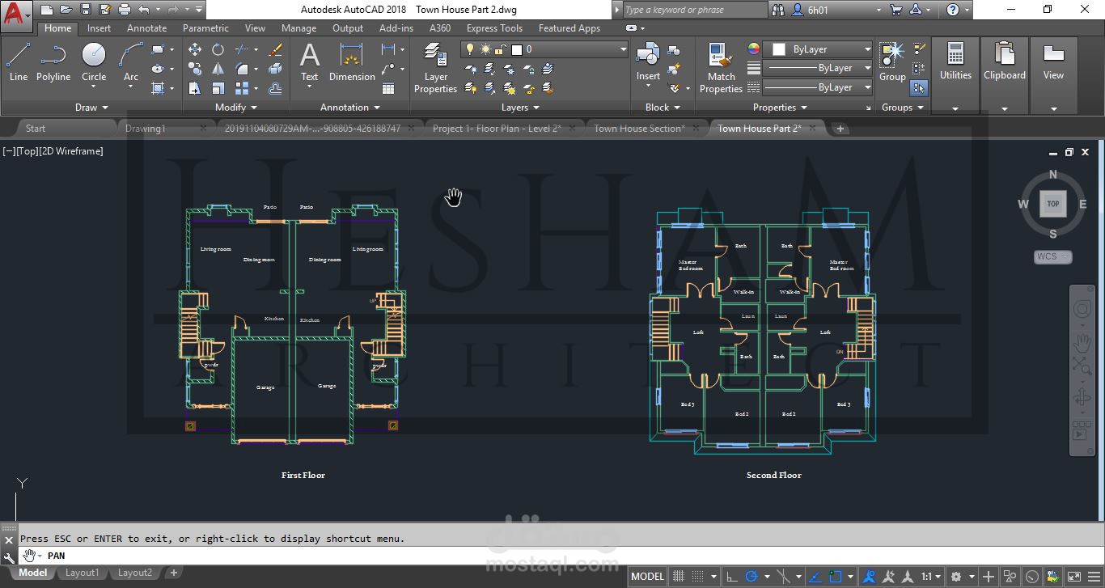The image size is (1105, 588).
Task: Click the command line input field
Action: [x=324, y=556]
